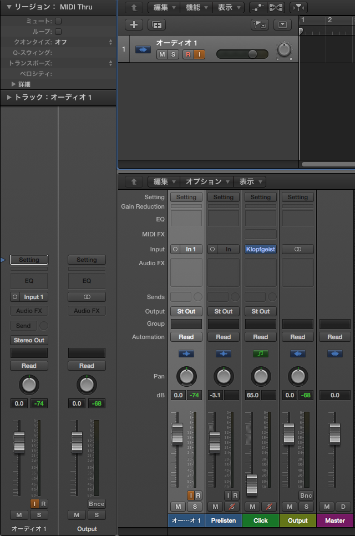Viewport: 355px width, 536px height.
Task: Expand the 詳細 disclosure triangle
Action: click(14, 84)
